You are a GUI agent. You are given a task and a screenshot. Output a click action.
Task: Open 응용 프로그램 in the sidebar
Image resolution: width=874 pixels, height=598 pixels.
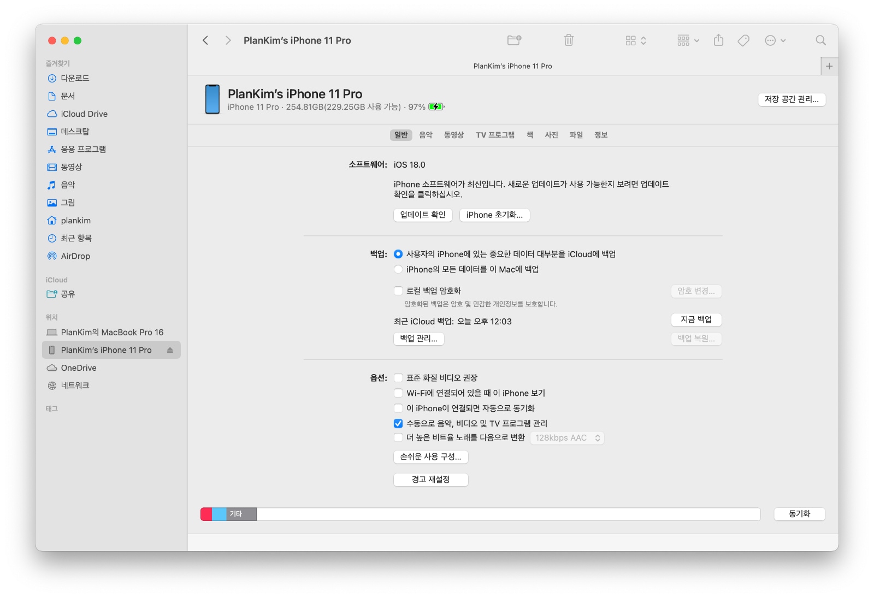pyautogui.click(x=84, y=149)
